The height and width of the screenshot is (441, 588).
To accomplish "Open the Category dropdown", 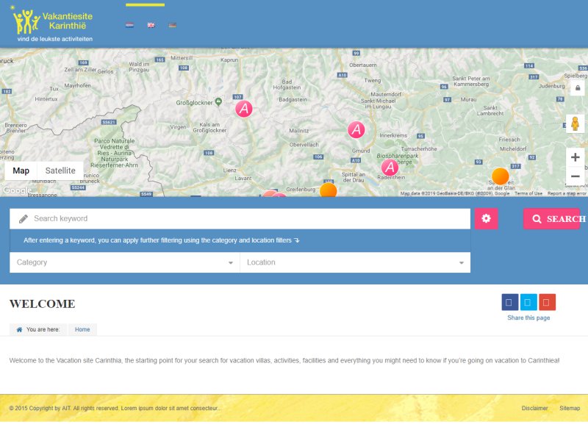I will pyautogui.click(x=124, y=262).
